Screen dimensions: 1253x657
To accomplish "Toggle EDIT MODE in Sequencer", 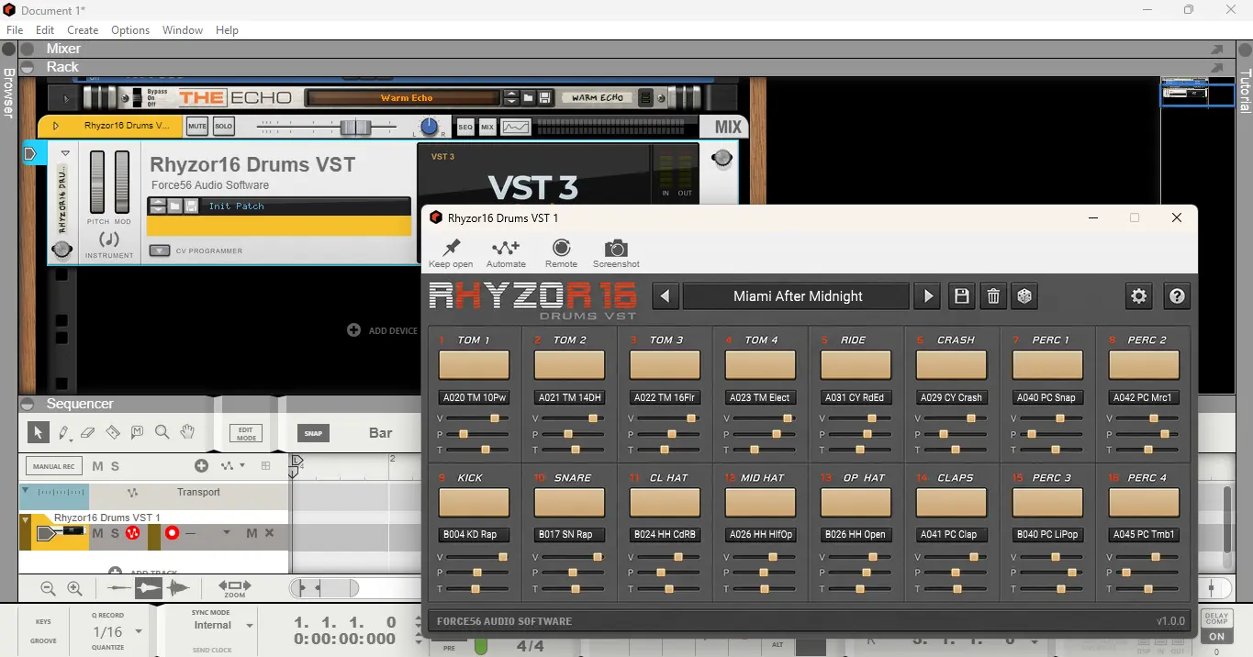I will tap(246, 433).
